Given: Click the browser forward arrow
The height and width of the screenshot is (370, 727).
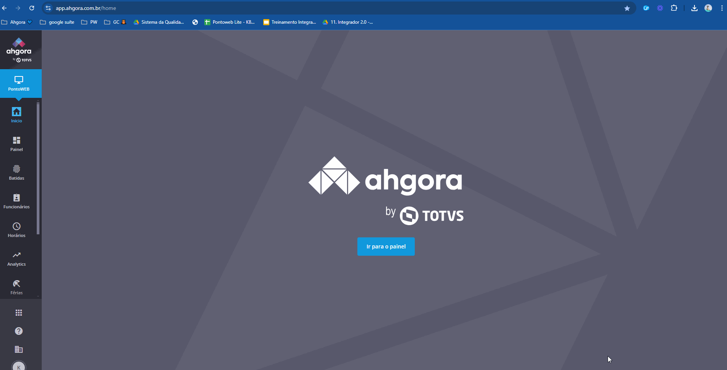Looking at the screenshot, I should coord(18,8).
